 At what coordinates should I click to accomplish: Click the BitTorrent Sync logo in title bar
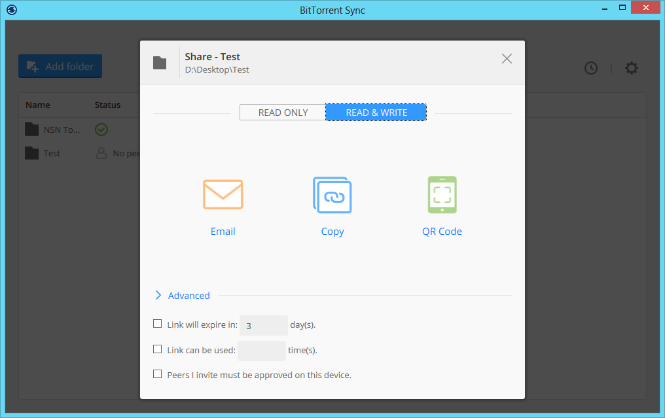pyautogui.click(x=12, y=9)
